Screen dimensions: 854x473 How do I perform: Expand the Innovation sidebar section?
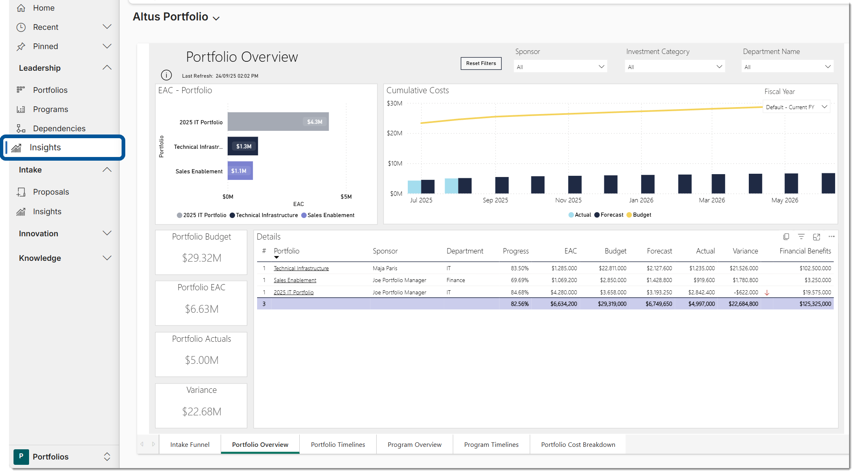click(x=65, y=233)
